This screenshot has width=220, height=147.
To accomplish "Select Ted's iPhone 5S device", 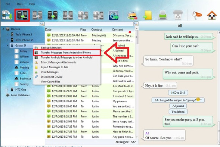I will pyautogui.click(x=24, y=40).
